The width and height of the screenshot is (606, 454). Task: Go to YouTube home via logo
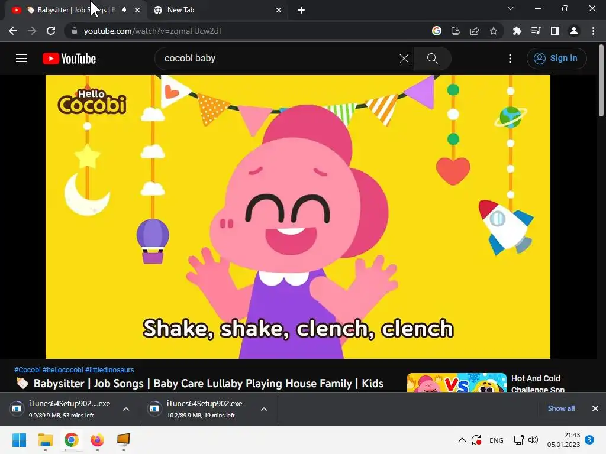coord(69,59)
